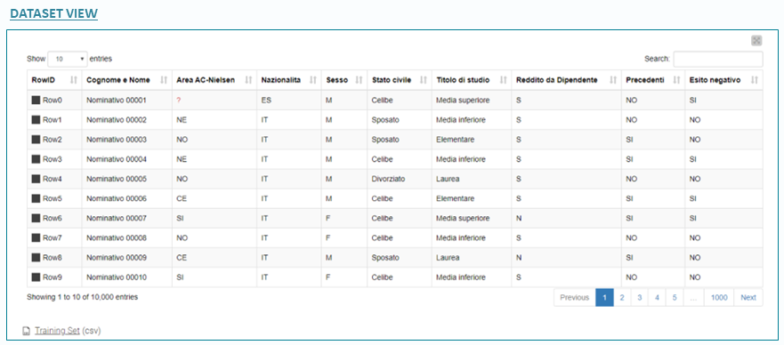This screenshot has height=345, width=784.
Task: Sort the Precedenti column
Action: pos(677,80)
